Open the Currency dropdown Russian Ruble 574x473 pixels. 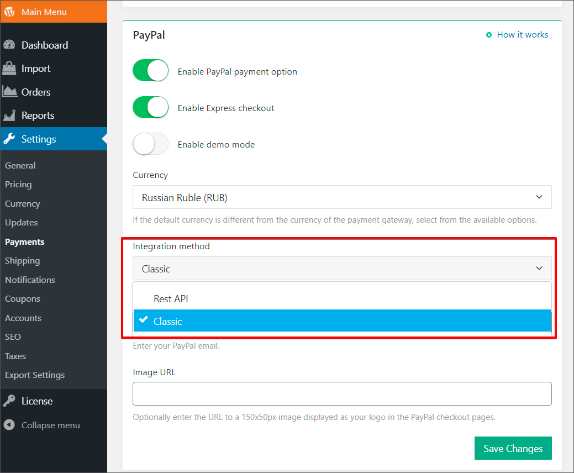point(342,197)
